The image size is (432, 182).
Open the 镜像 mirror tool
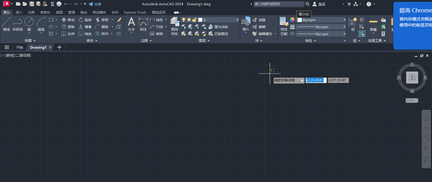click(x=85, y=26)
